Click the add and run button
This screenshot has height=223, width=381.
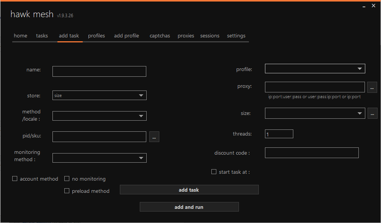189,207
